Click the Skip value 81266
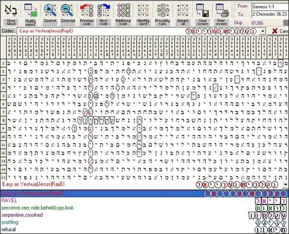The height and width of the screenshot is (234, 289). (x=257, y=23)
